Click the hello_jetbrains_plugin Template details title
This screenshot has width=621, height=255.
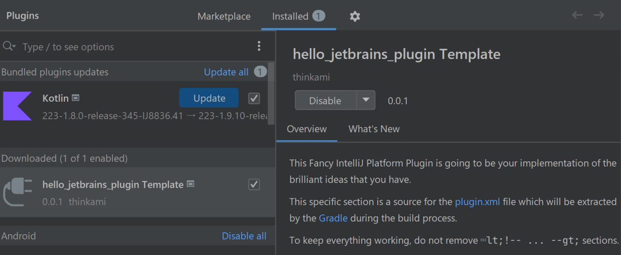click(x=397, y=54)
